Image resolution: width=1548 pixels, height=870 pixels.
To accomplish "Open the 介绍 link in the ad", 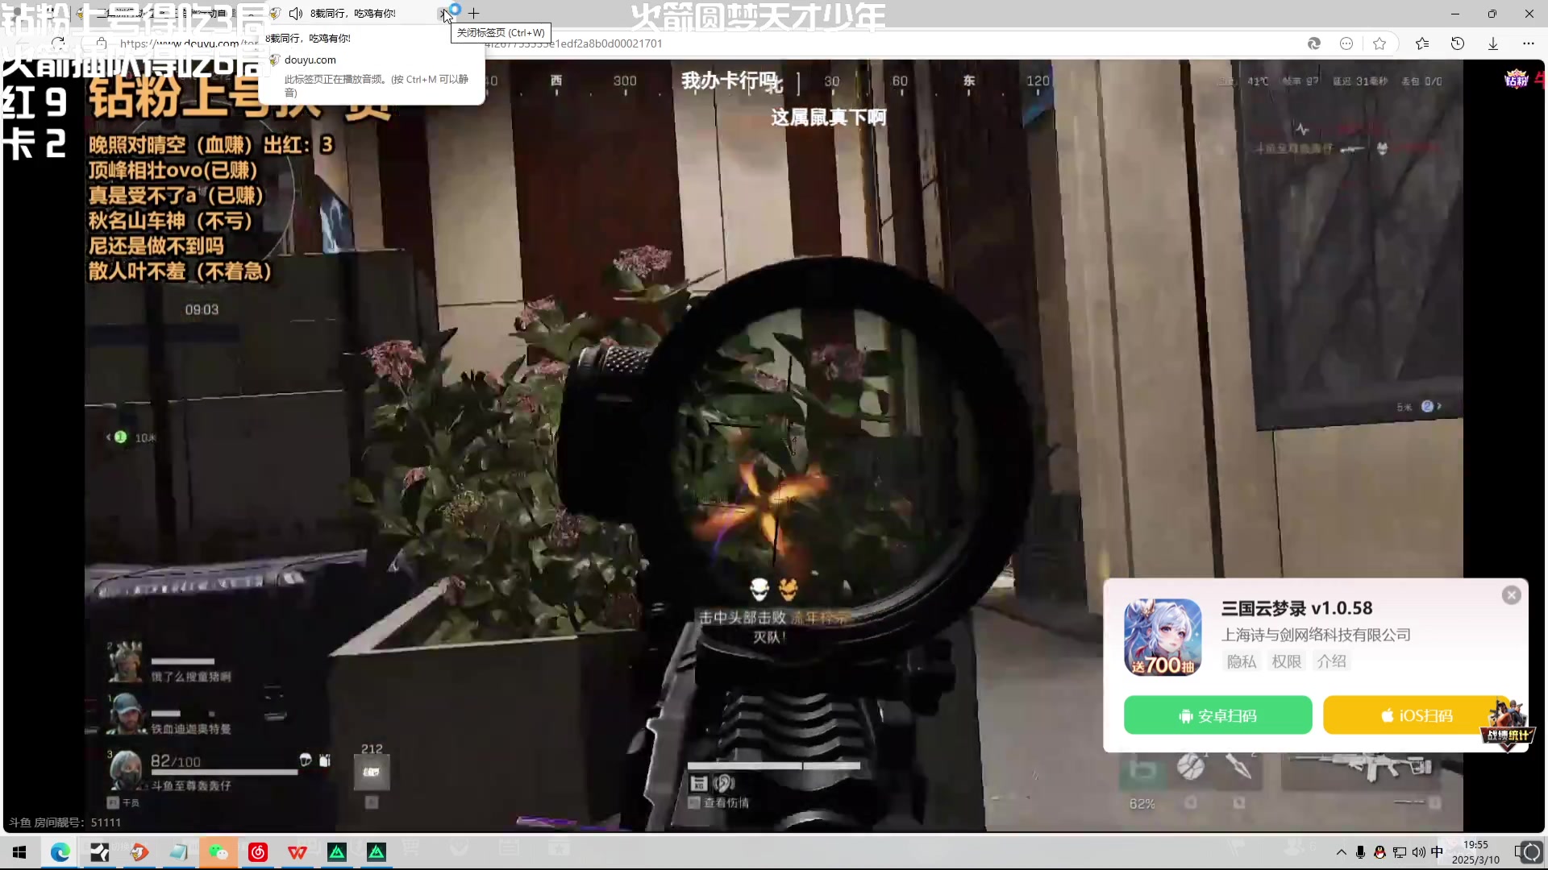I will [x=1332, y=661].
